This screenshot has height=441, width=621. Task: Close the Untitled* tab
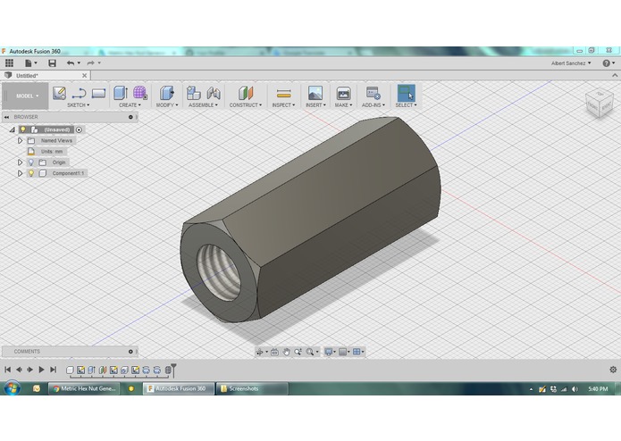click(84, 75)
